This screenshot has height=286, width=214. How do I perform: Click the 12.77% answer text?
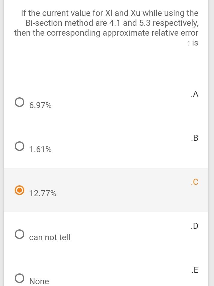[x=43, y=193]
